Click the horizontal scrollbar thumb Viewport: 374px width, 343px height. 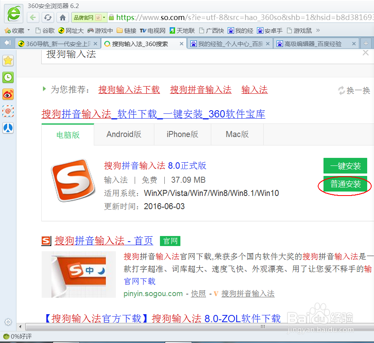(x=200, y=327)
